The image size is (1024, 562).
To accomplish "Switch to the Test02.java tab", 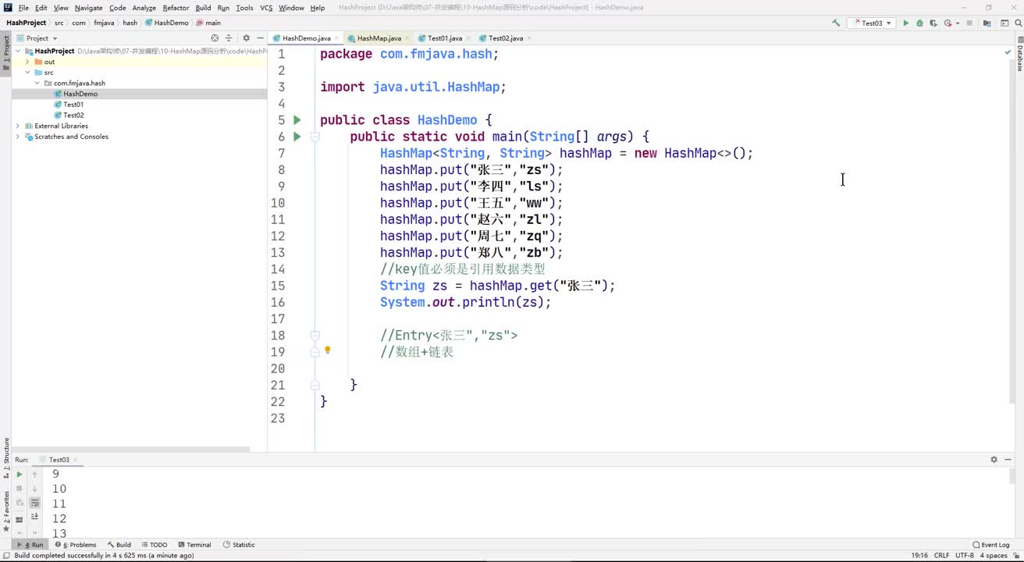I will coord(506,37).
